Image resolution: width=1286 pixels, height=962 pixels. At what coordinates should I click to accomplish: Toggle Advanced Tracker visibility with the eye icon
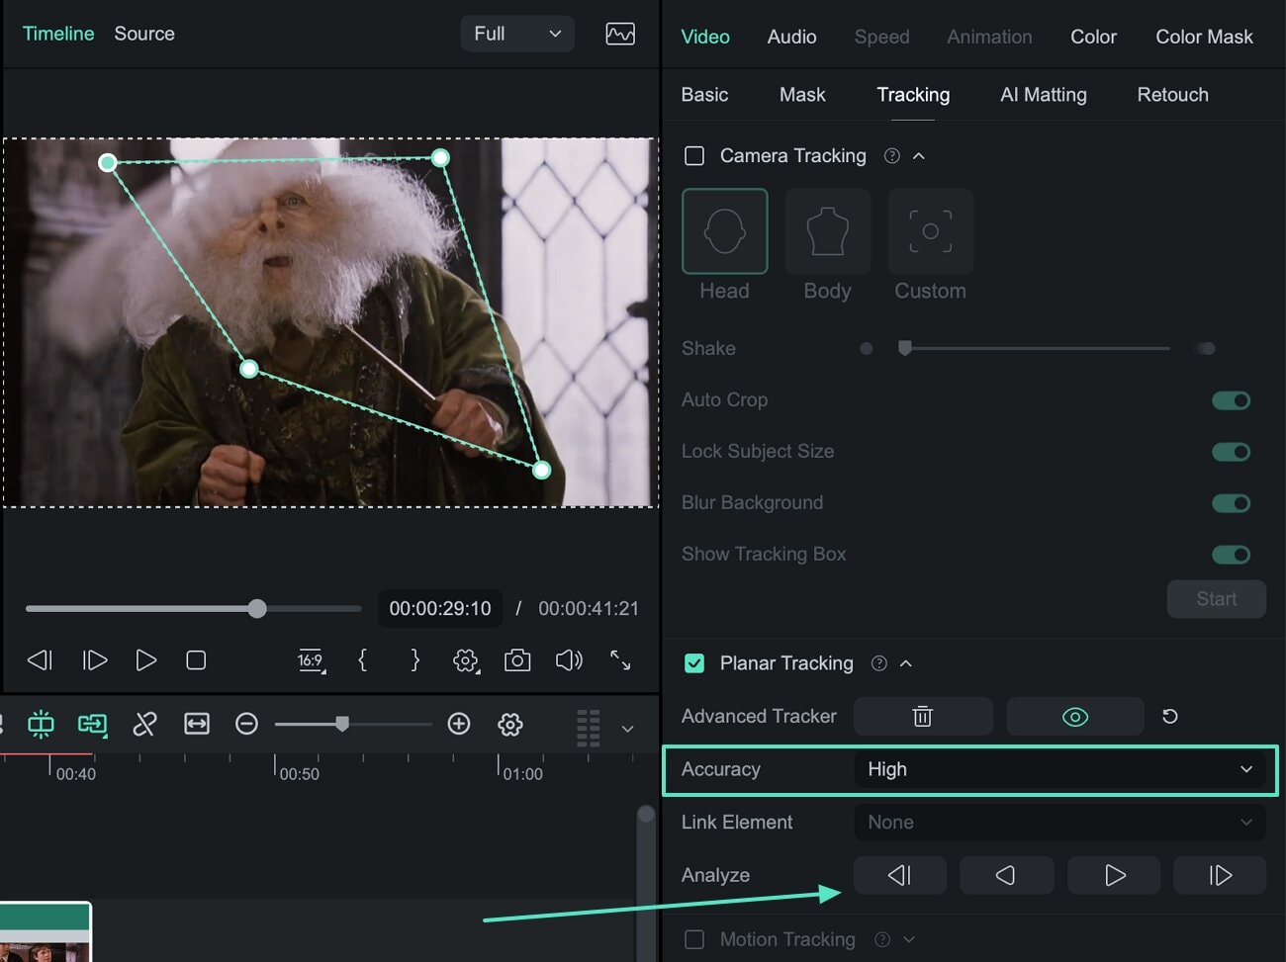coord(1075,716)
